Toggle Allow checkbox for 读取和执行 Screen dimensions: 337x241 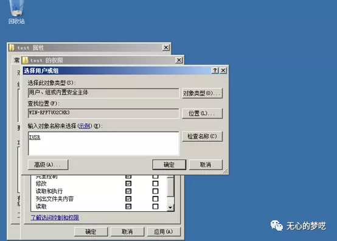128,191
